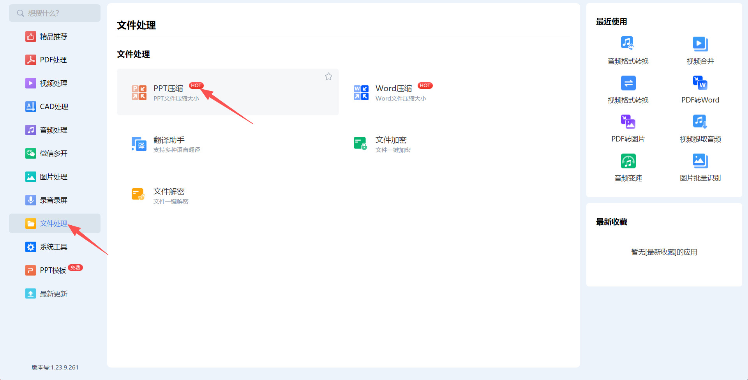This screenshot has width=748, height=380.
Task: Open the 文件解密 decryption tool
Action: [138, 194]
